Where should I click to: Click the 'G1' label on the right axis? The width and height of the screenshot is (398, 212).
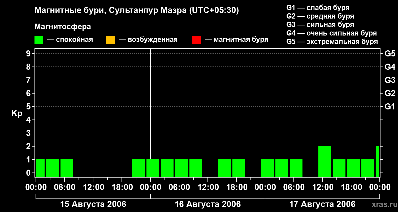click(x=390, y=107)
